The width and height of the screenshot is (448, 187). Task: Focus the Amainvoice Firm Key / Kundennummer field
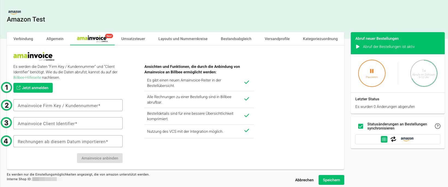[68, 105]
